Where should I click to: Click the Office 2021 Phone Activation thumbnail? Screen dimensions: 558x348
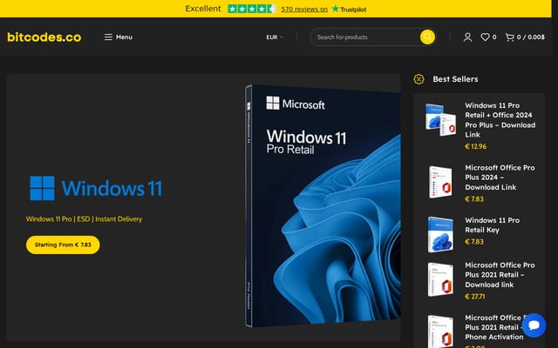click(x=440, y=331)
